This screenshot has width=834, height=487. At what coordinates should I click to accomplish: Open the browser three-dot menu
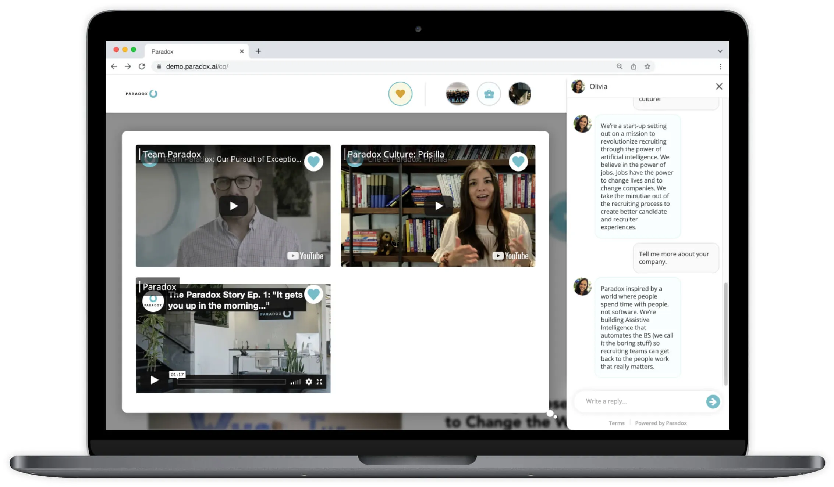point(720,66)
